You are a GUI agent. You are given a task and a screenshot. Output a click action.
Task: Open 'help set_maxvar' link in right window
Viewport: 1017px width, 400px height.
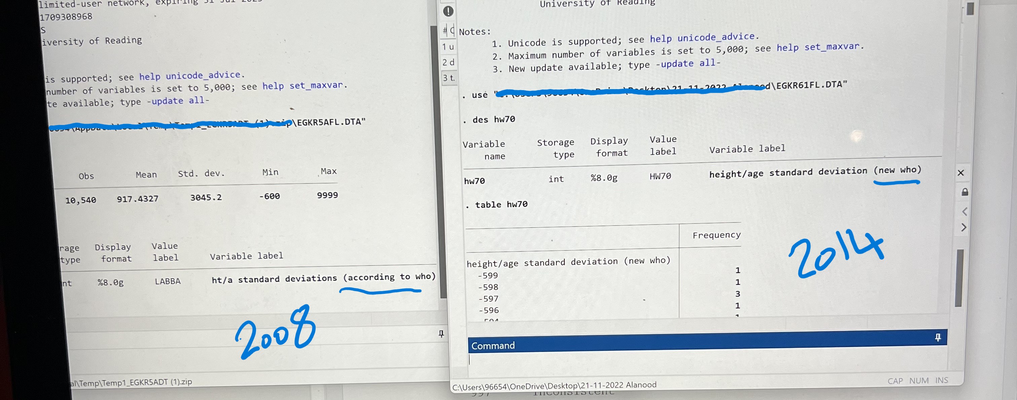[818, 47]
